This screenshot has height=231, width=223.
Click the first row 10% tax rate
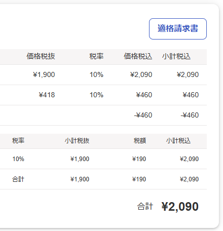[x=96, y=74]
